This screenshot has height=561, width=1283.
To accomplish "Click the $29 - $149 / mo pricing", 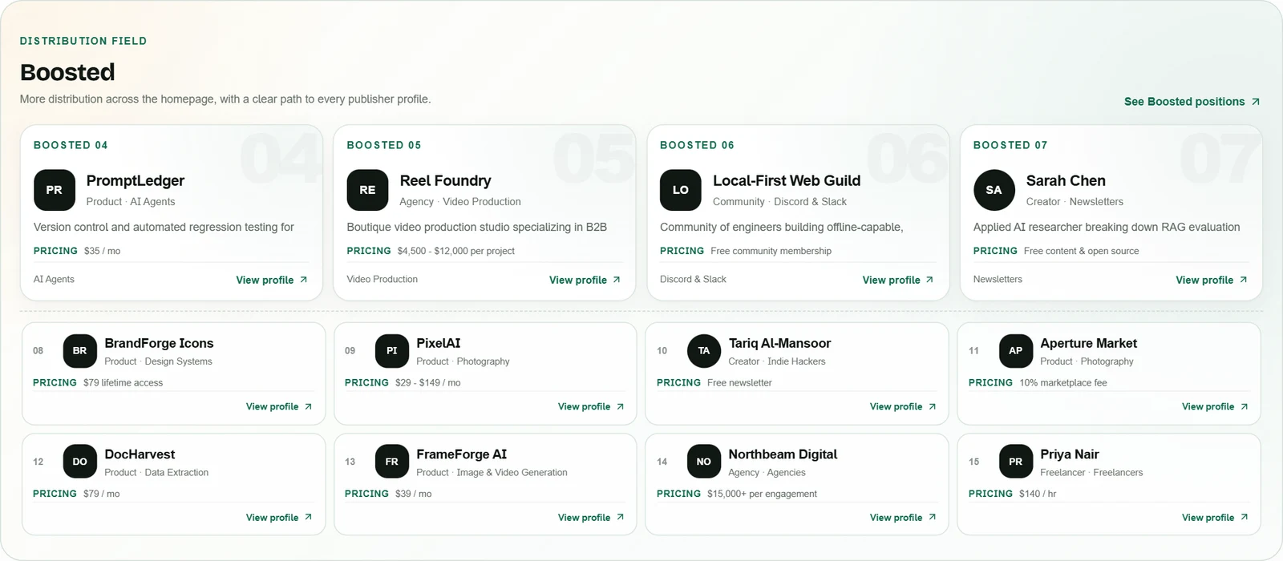I will click(428, 383).
